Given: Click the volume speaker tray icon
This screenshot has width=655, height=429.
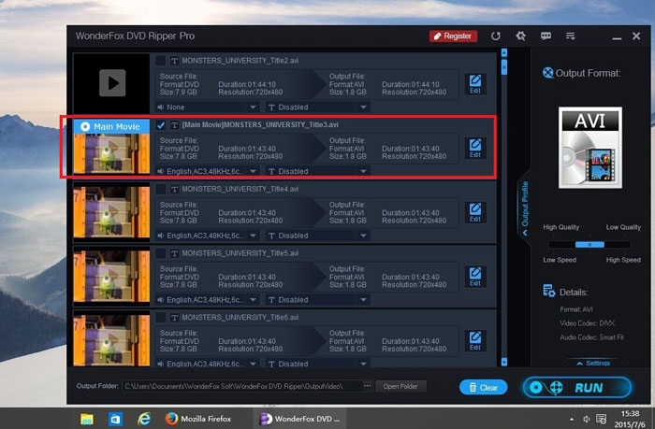Looking at the screenshot, I should 586,419.
